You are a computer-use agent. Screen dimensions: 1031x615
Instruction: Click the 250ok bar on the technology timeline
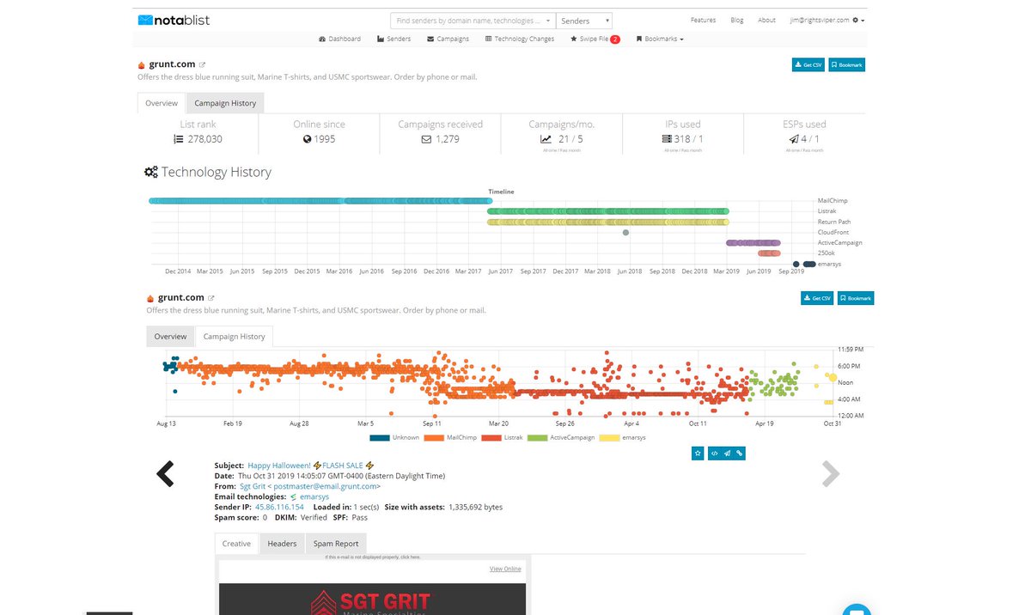(768, 253)
